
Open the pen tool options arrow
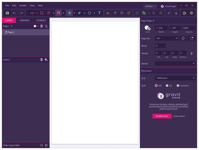pyautogui.click(x=84, y=13)
